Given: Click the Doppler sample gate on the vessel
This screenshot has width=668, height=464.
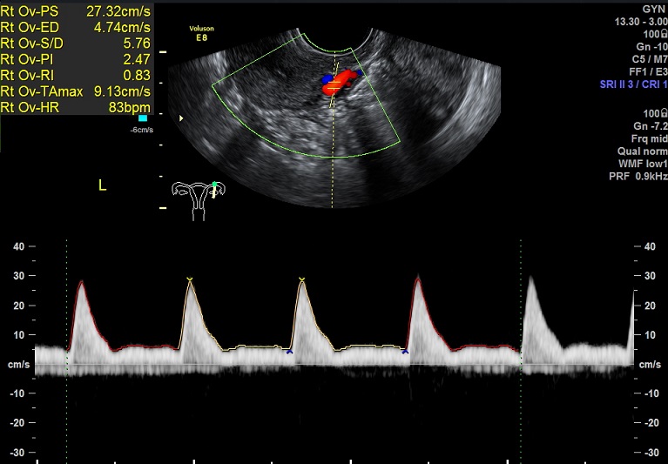Looking at the screenshot, I should tap(334, 85).
